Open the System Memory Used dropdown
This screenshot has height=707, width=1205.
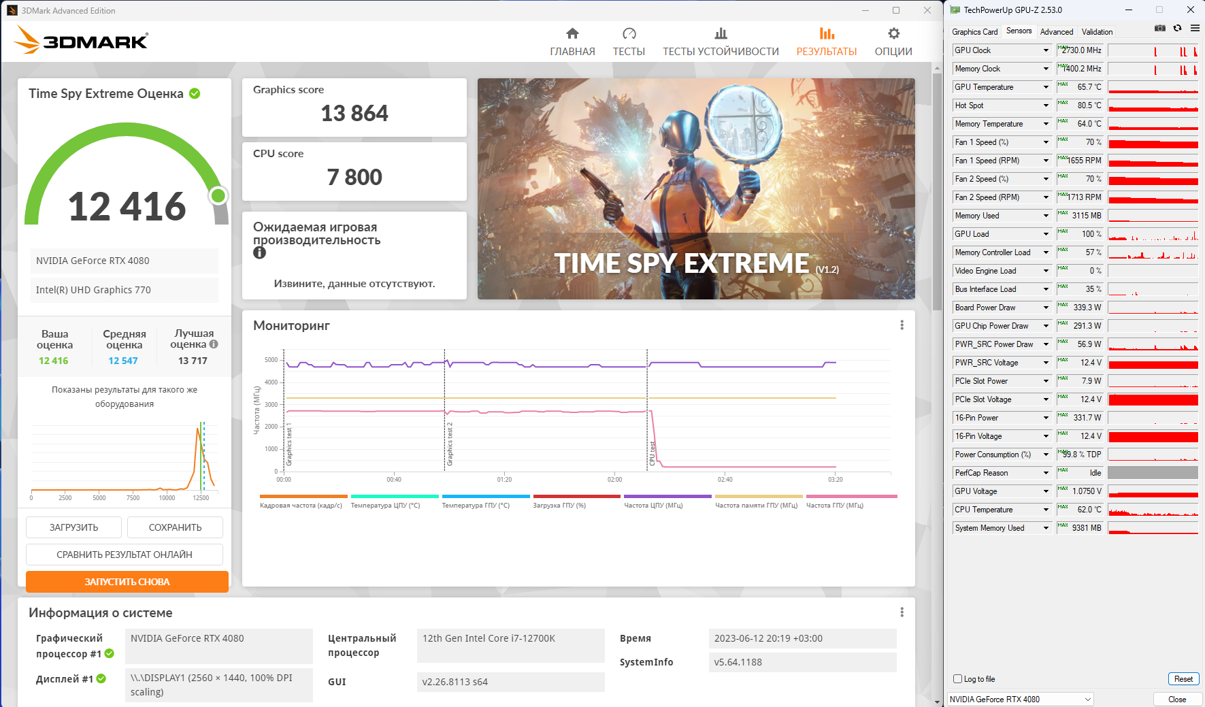[1046, 528]
